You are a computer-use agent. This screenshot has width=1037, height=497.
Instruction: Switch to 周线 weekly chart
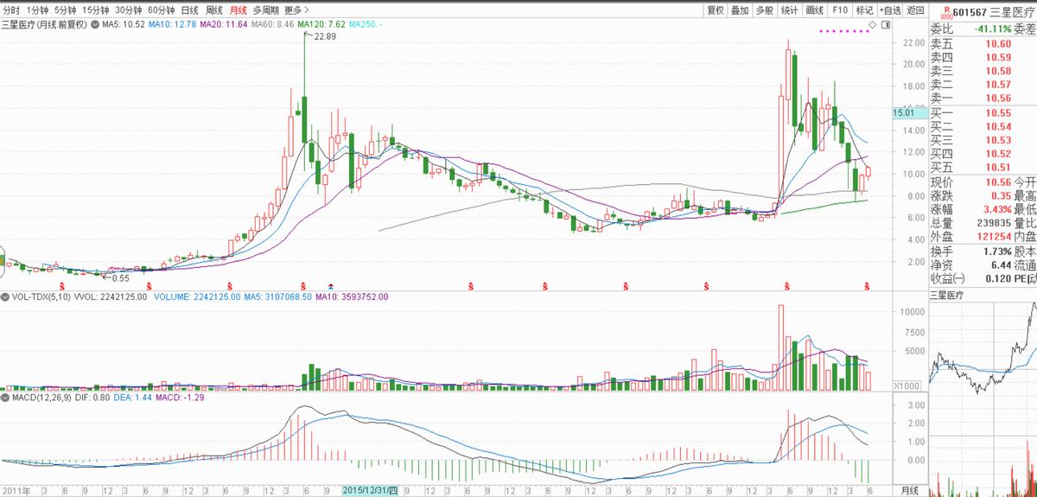(x=213, y=10)
